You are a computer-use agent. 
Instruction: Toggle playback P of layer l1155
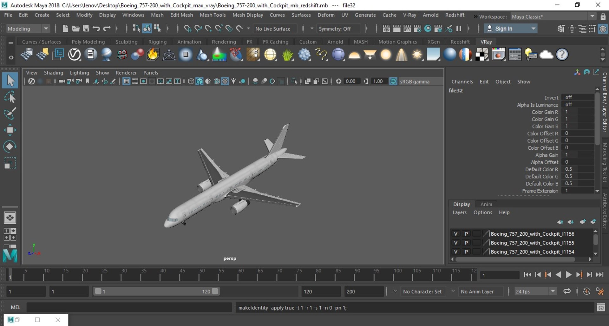(x=466, y=243)
